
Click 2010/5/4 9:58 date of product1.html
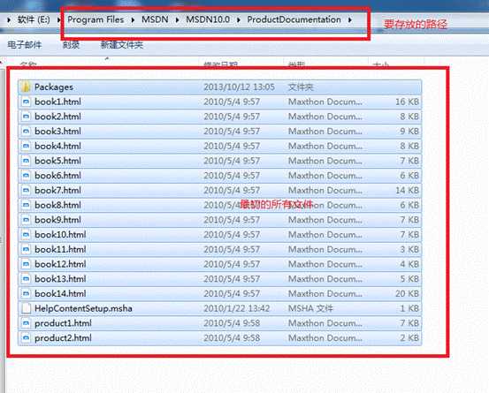pyautogui.click(x=232, y=323)
